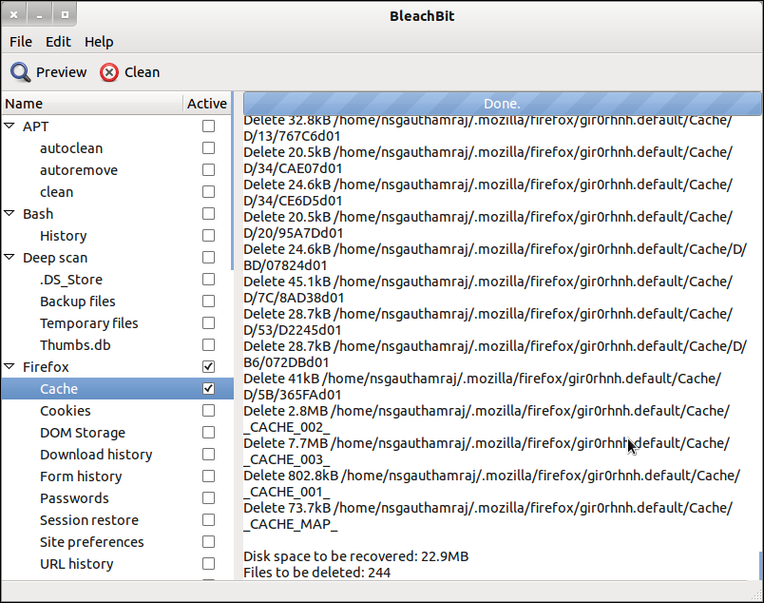Click the results pane scrollbar thumb

click(760, 566)
